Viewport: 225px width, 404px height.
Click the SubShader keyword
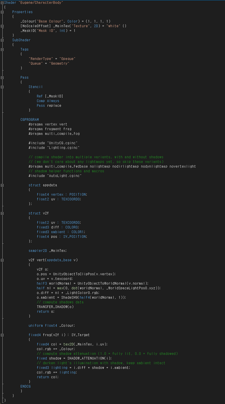point(21,40)
